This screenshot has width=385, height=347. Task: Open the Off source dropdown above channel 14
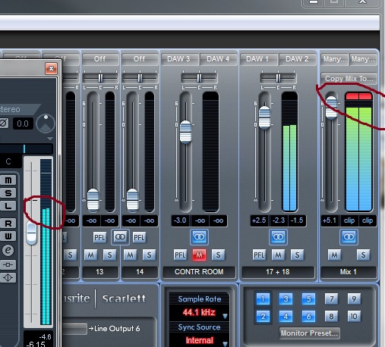pyautogui.click(x=139, y=59)
